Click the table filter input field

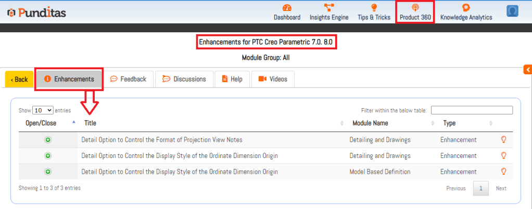[x=472, y=110]
